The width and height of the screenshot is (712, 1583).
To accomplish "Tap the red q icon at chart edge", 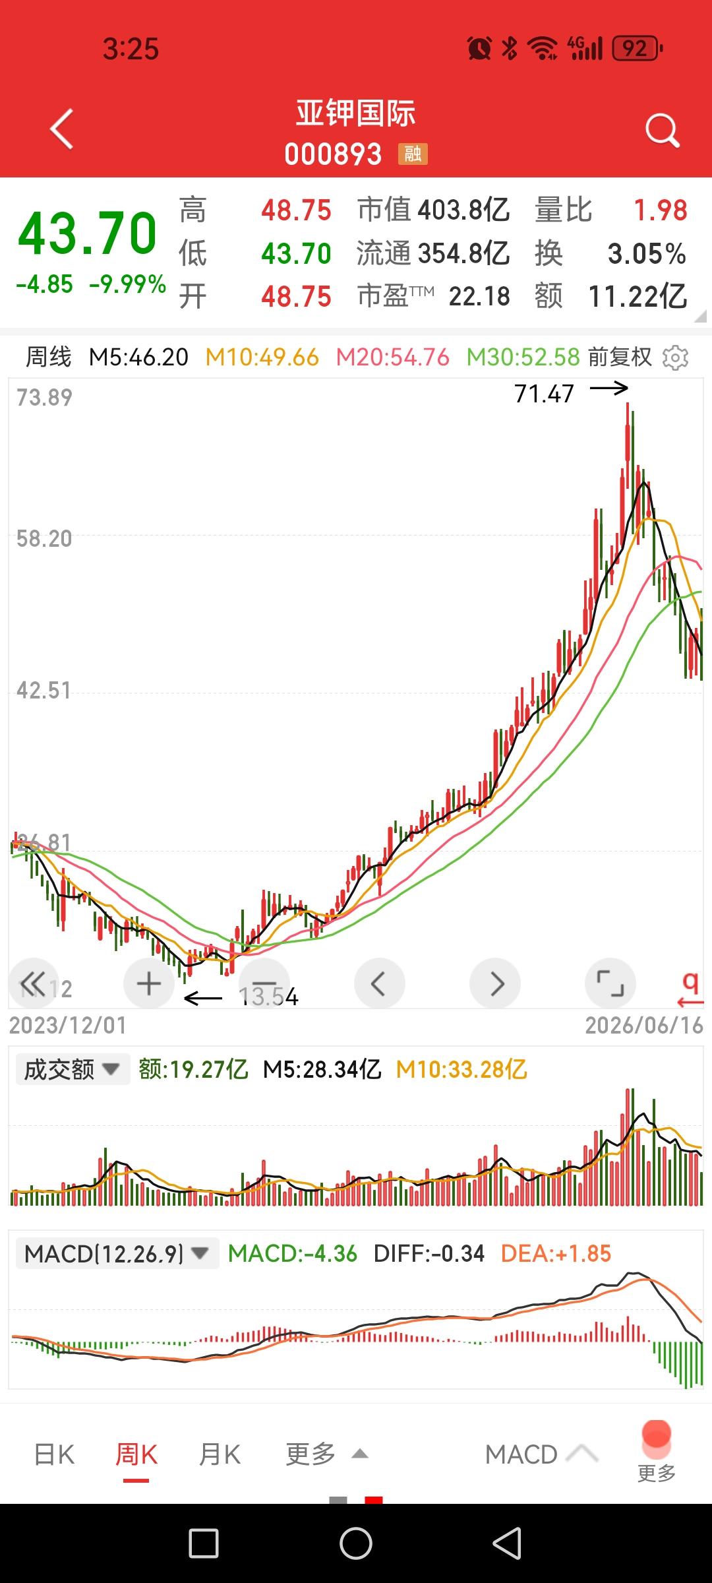I will click(690, 989).
